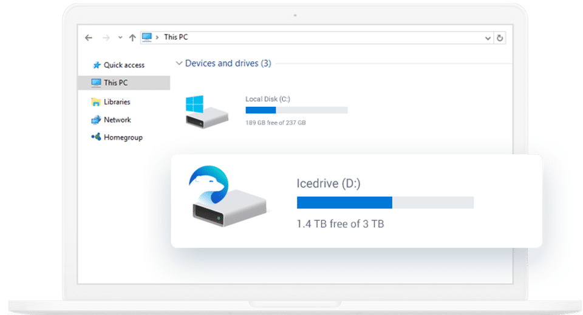
Task: Click the 189 GB free of 237 GB text
Action: pos(276,123)
